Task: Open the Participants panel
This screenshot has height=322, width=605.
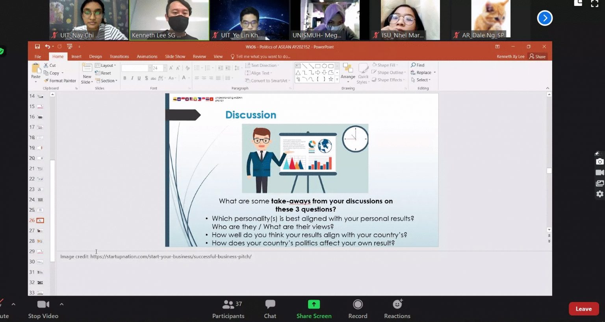Action: [228, 309]
